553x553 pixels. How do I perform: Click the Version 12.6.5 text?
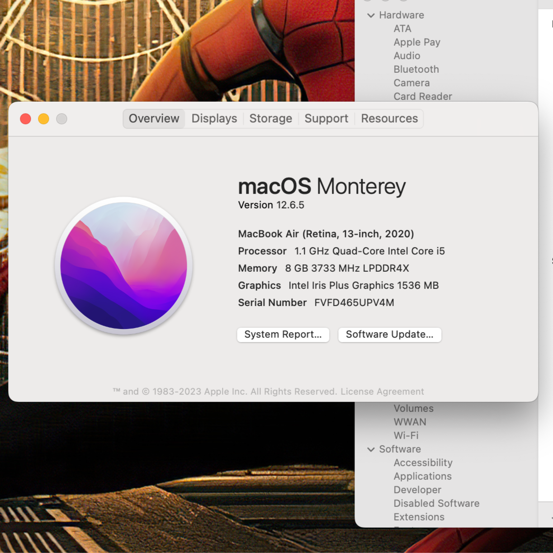(x=271, y=205)
